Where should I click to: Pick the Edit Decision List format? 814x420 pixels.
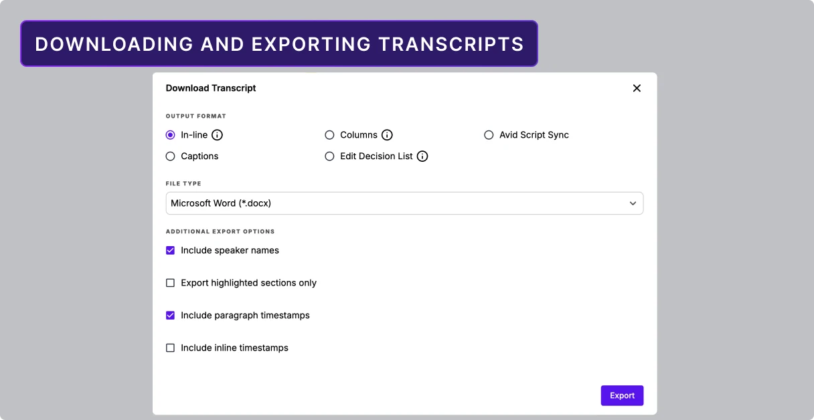point(329,156)
